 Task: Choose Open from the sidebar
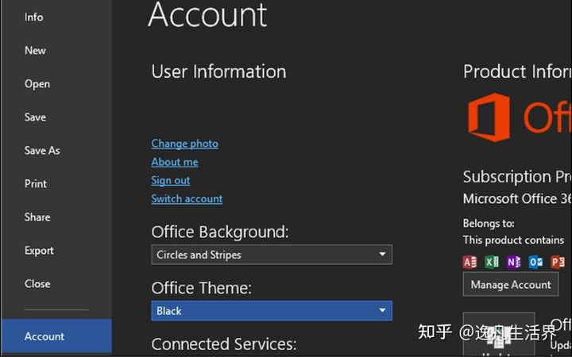(x=37, y=84)
